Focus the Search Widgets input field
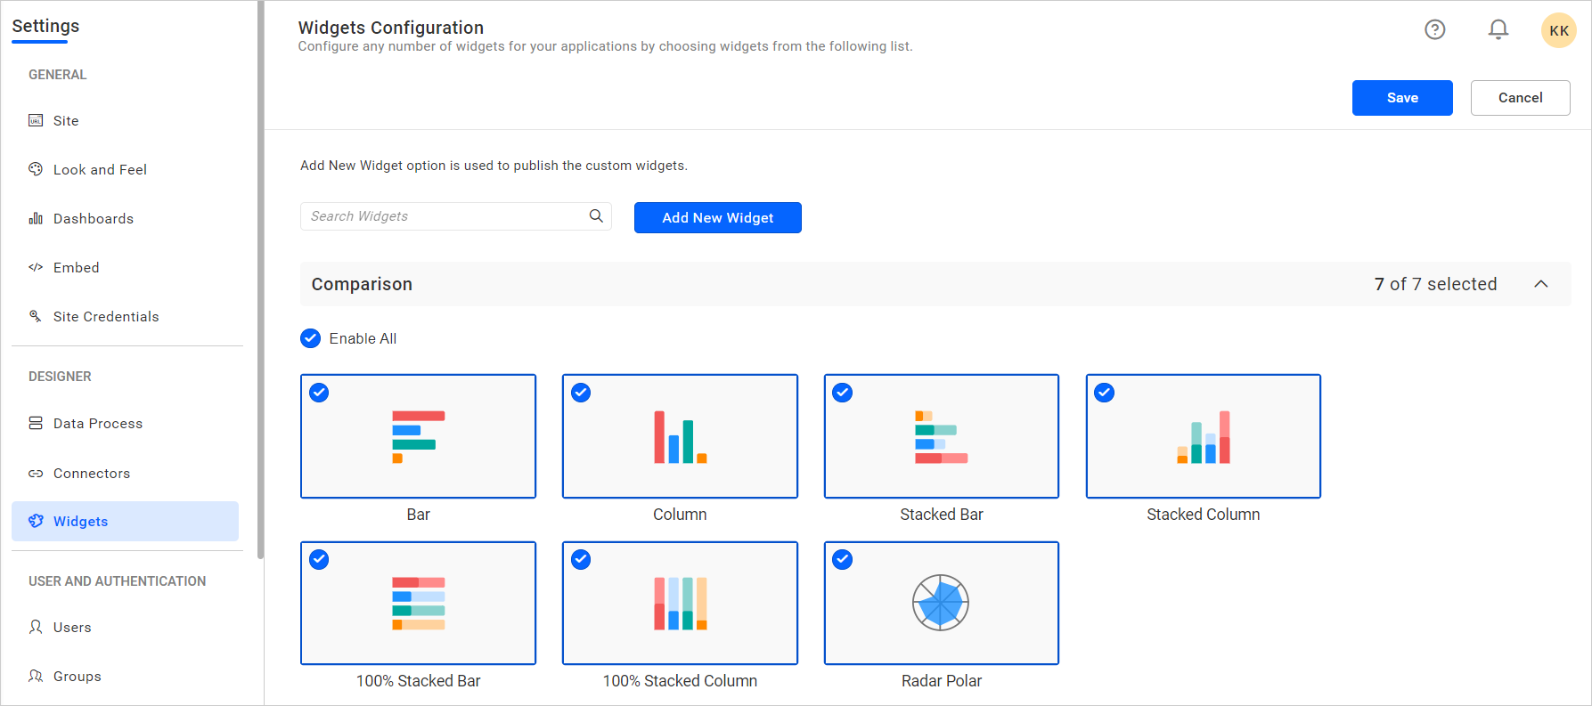Viewport: 1592px width, 706px height. [x=445, y=216]
